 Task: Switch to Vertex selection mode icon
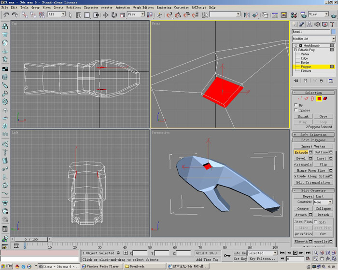pos(300,99)
